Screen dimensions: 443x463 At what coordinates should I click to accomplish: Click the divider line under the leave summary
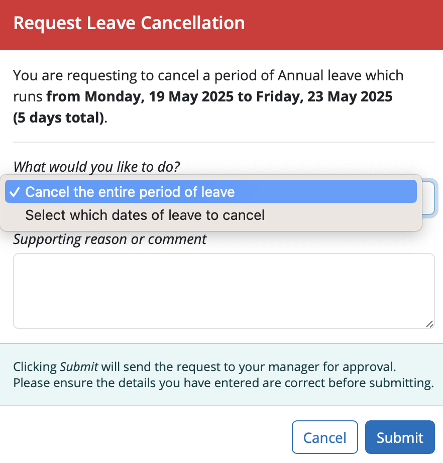[224, 142]
